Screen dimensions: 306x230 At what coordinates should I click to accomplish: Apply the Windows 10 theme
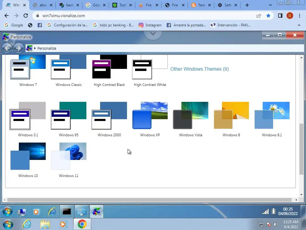(x=28, y=160)
